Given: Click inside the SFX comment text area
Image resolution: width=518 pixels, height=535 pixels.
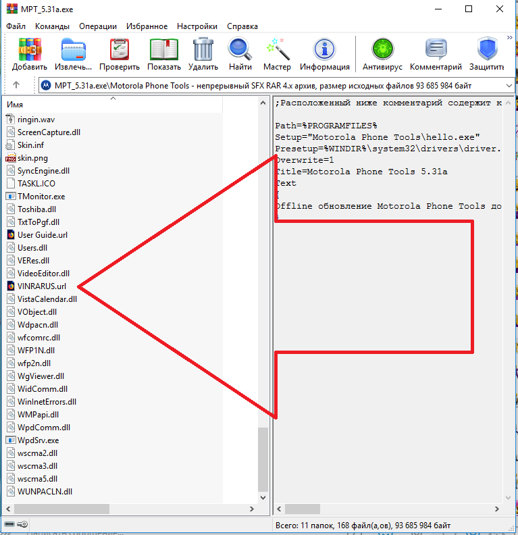Looking at the screenshot, I should coord(388,299).
